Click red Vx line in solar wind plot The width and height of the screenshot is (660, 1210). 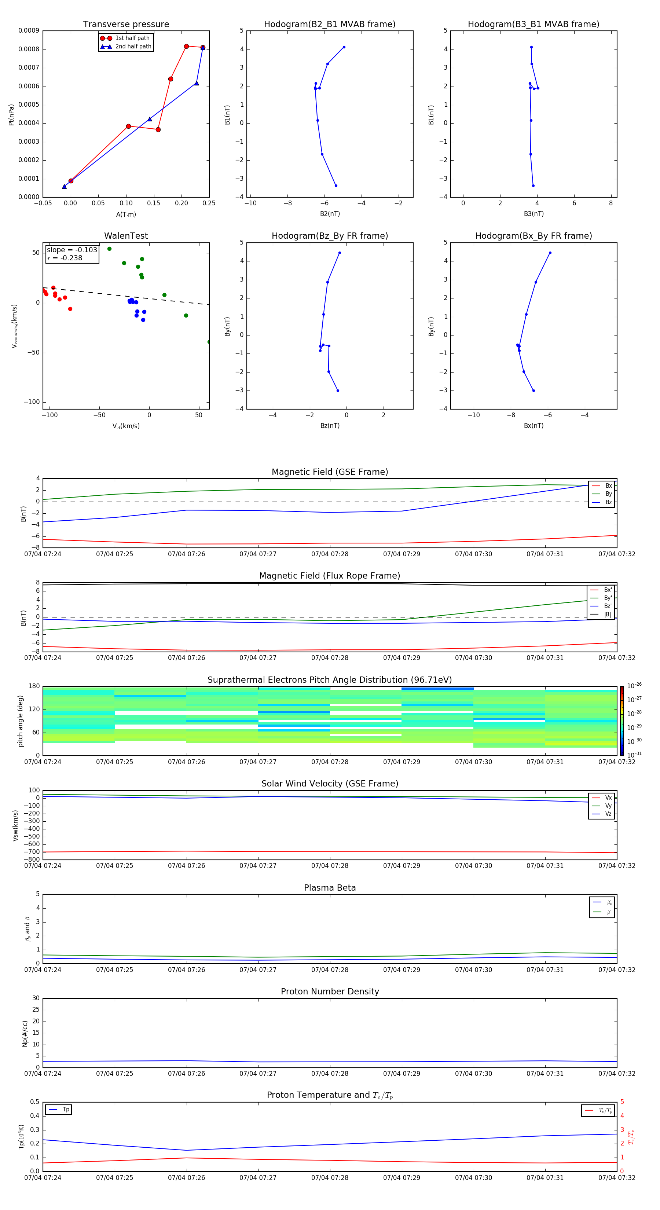(x=329, y=852)
